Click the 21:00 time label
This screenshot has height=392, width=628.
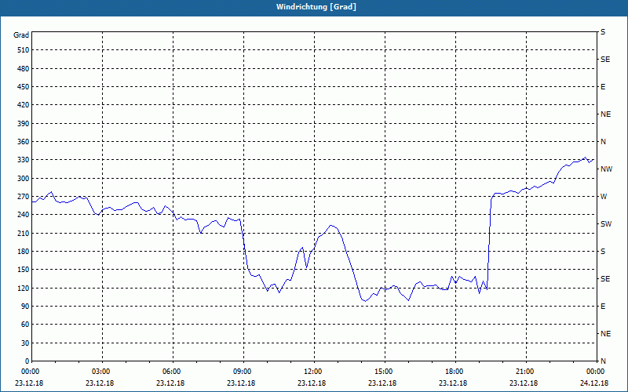(524, 372)
